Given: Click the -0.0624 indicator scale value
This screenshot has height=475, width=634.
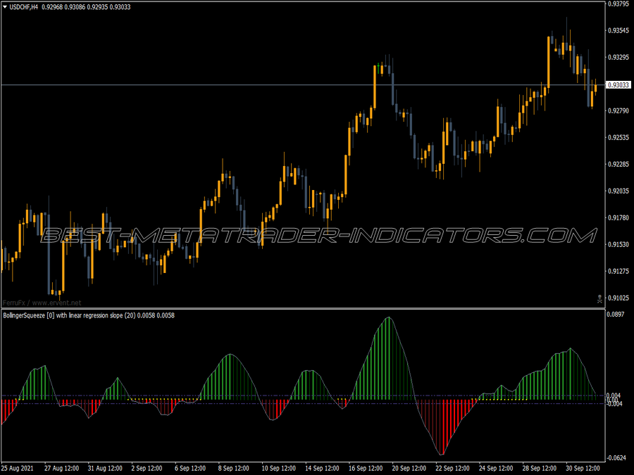Looking at the screenshot, I should [x=616, y=458].
